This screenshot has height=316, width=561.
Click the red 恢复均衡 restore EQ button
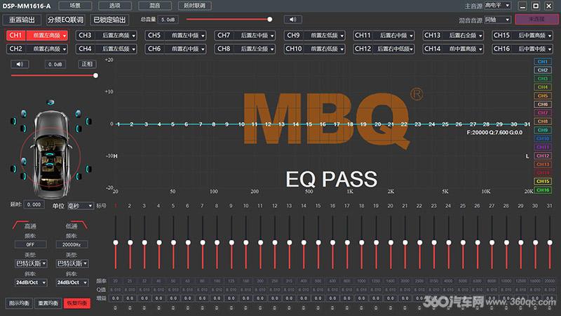tap(77, 303)
